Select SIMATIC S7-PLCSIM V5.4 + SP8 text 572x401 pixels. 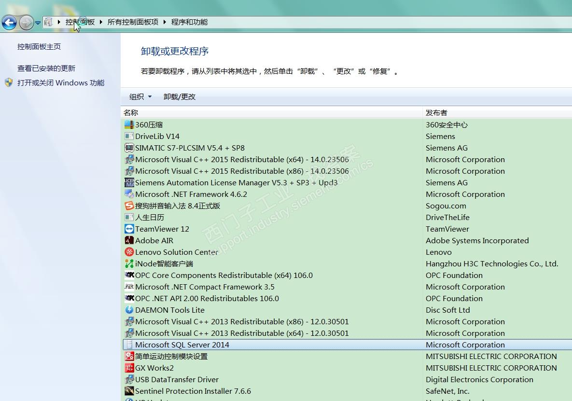pyautogui.click(x=190, y=148)
